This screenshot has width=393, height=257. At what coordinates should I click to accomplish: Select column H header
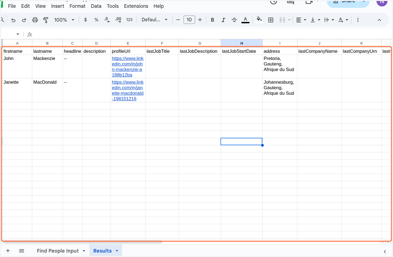tap(242, 43)
